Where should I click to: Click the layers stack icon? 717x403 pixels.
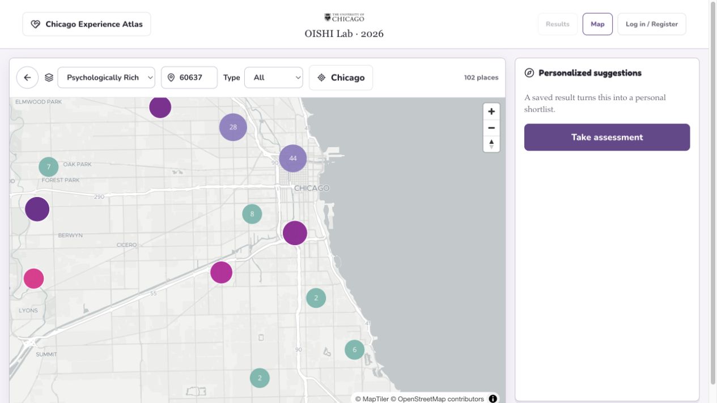pyautogui.click(x=49, y=78)
